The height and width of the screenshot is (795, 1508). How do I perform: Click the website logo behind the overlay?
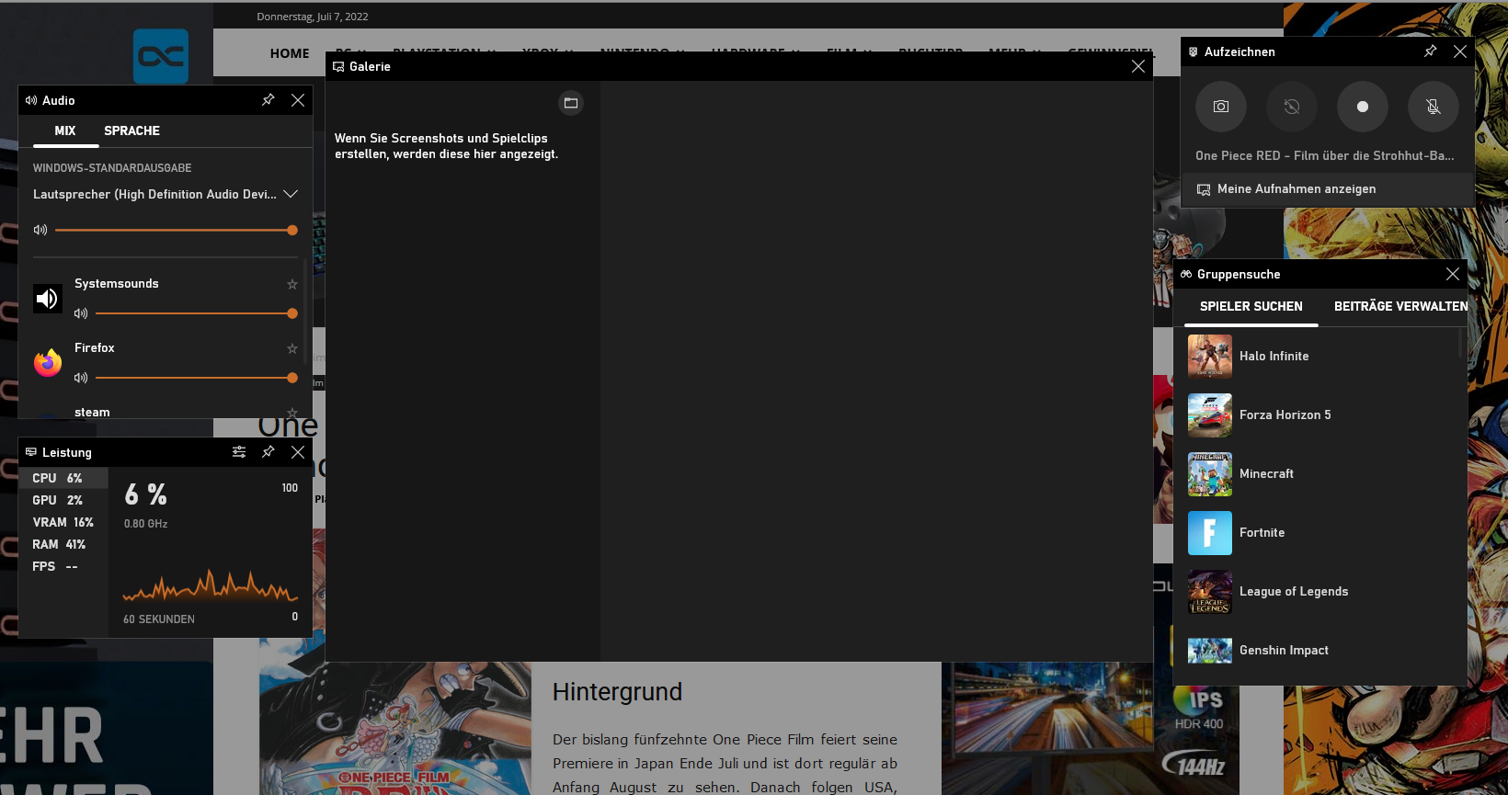[161, 57]
